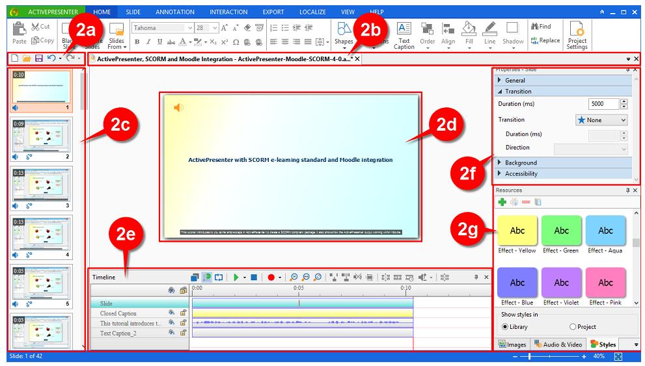Toggle italic text formatting

148,42
